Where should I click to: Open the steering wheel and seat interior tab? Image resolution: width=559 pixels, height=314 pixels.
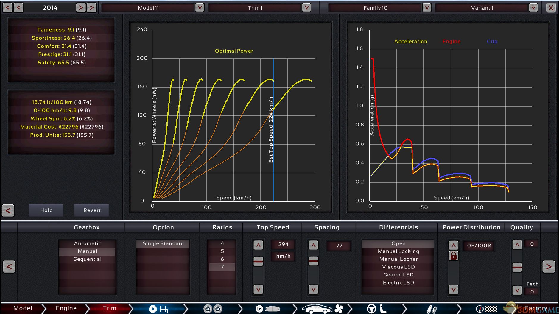click(377, 309)
